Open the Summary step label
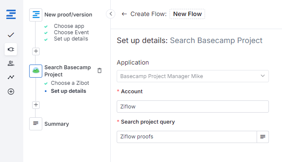 click(x=57, y=124)
